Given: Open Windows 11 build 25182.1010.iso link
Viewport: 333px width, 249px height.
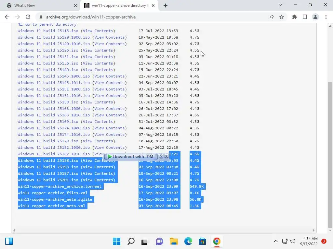Looking at the screenshot, I should [54, 154].
